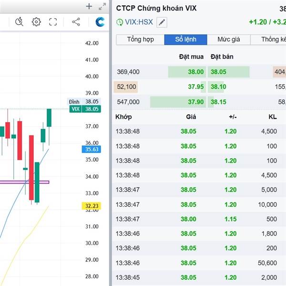Click trade volume 10,000
This screenshot has height=286, width=286.
[x=267, y=204]
